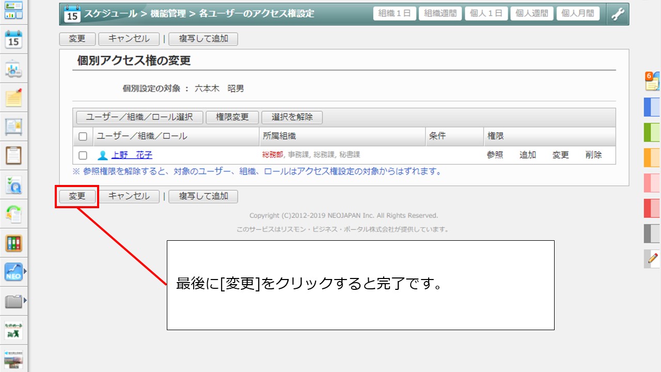Click the bottom キャンセル button
The width and height of the screenshot is (661, 372).
(129, 196)
